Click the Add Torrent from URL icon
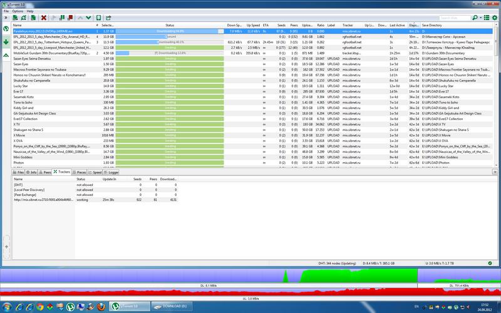 click(x=24, y=18)
